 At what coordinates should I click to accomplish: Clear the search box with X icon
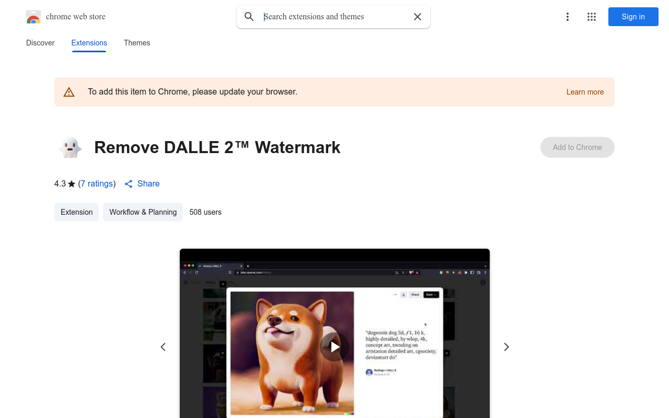tap(418, 17)
